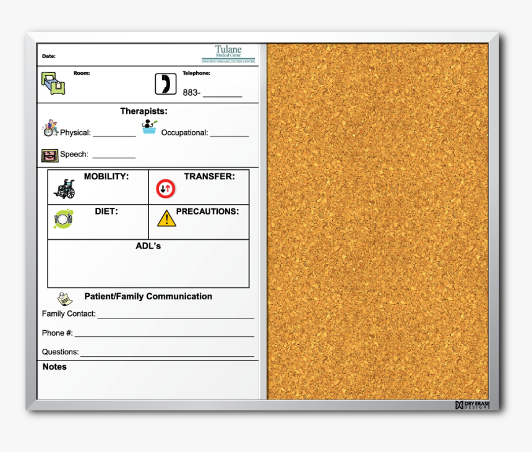Click the Tulane Medical Center logo

(228, 54)
